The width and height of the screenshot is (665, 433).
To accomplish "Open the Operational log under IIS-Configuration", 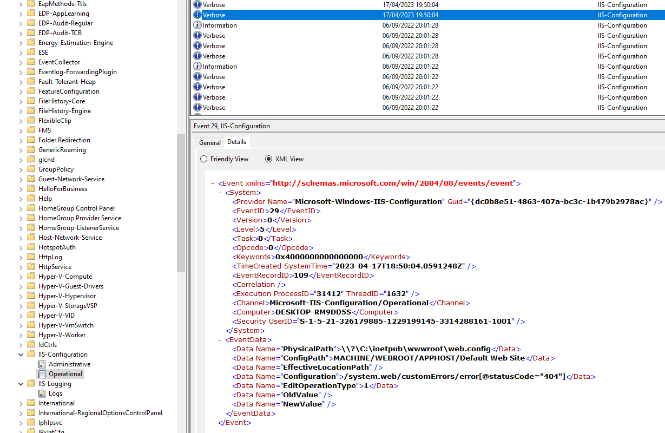I will [65, 374].
